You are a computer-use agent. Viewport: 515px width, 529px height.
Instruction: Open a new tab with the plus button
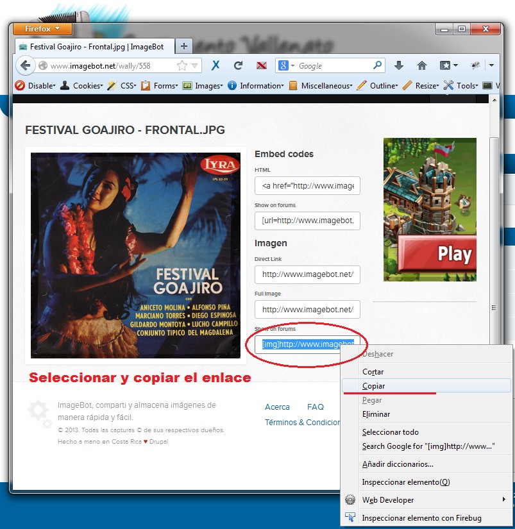coord(183,46)
